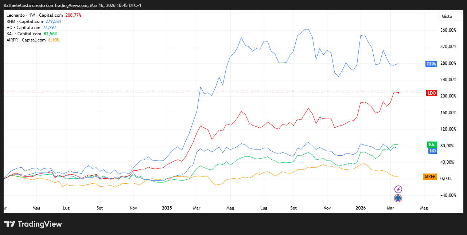
Task: Click the EU flag economic event icon
Action: pos(398,198)
